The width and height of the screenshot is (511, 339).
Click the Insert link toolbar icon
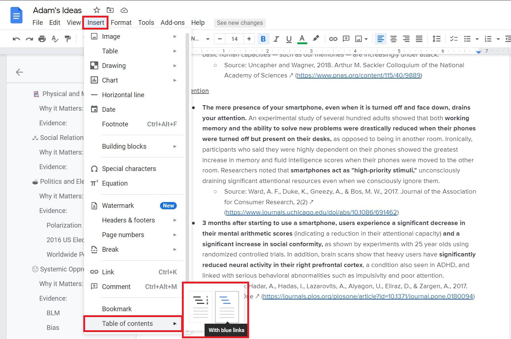click(333, 39)
